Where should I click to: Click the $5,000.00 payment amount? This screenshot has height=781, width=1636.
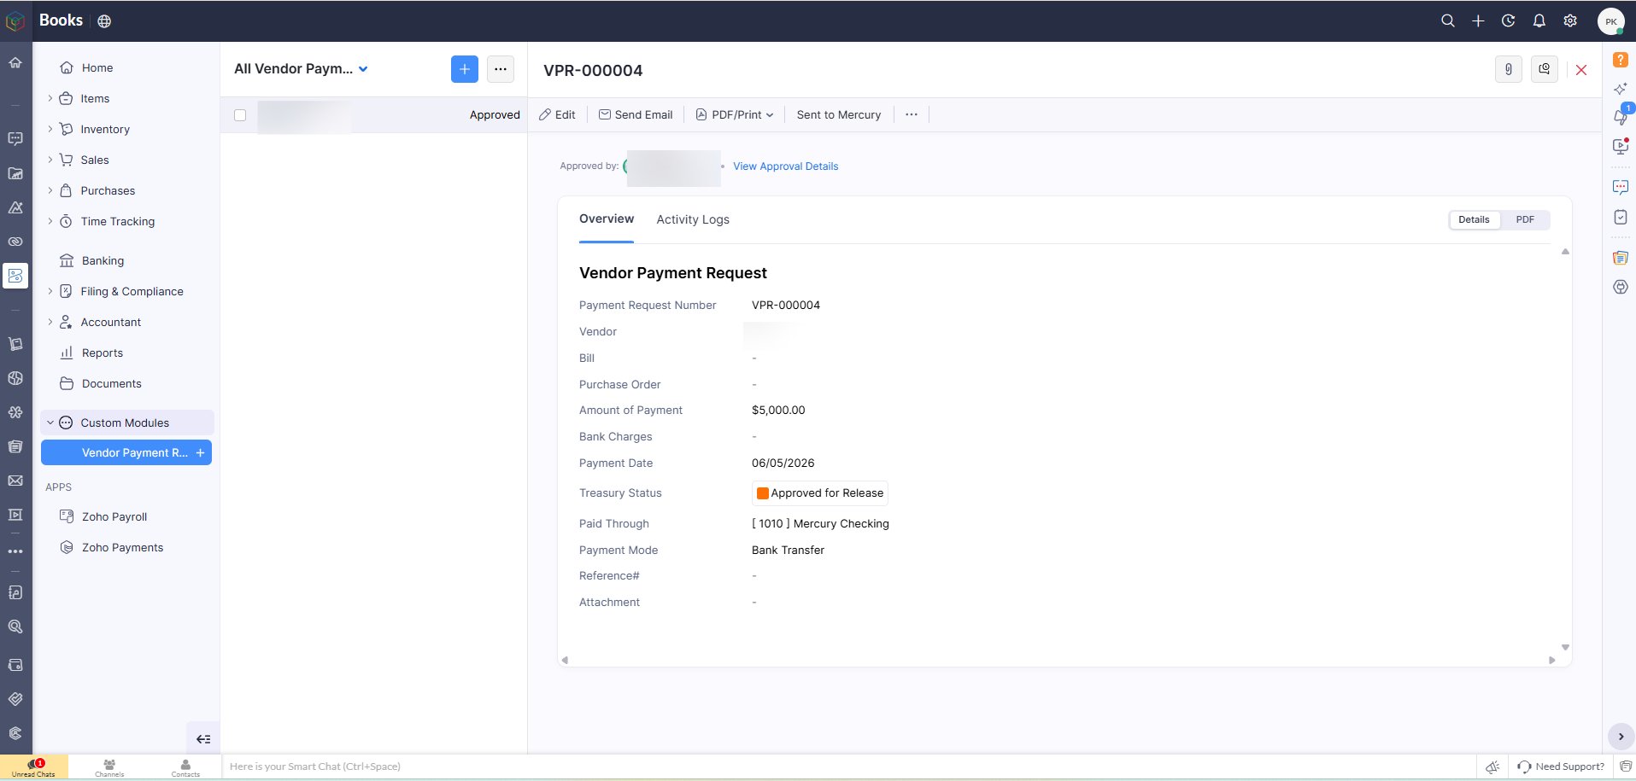tap(778, 411)
